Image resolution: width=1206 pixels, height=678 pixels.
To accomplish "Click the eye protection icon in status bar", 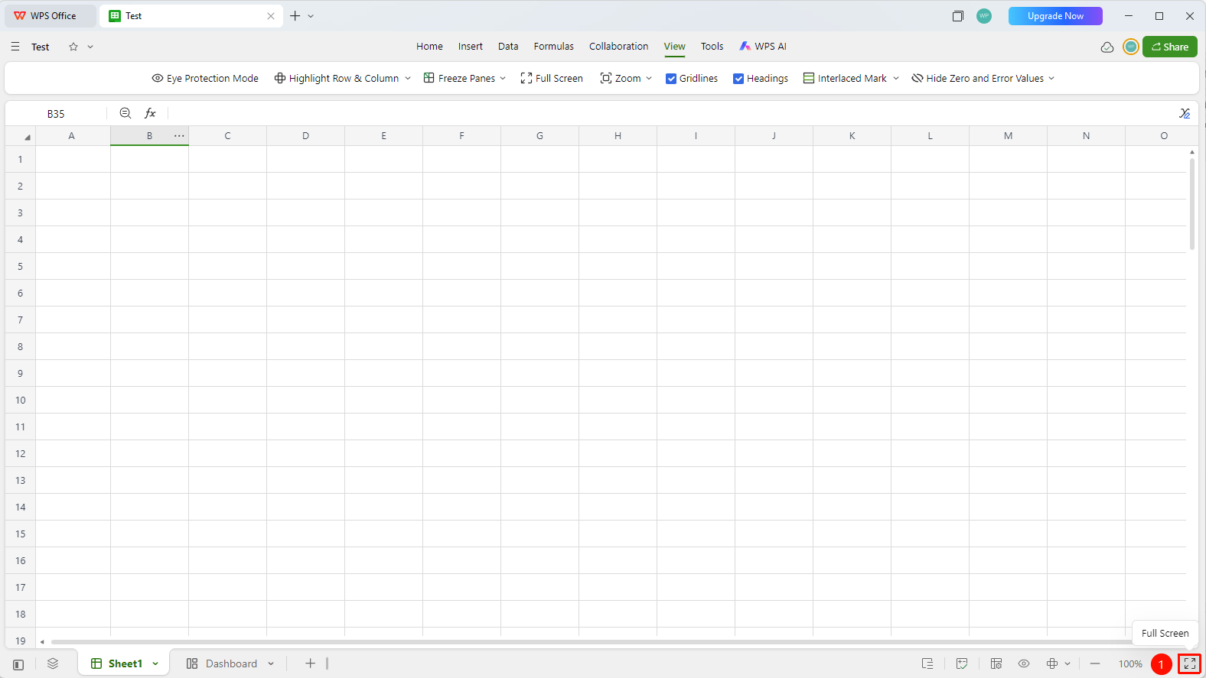I will [1024, 663].
